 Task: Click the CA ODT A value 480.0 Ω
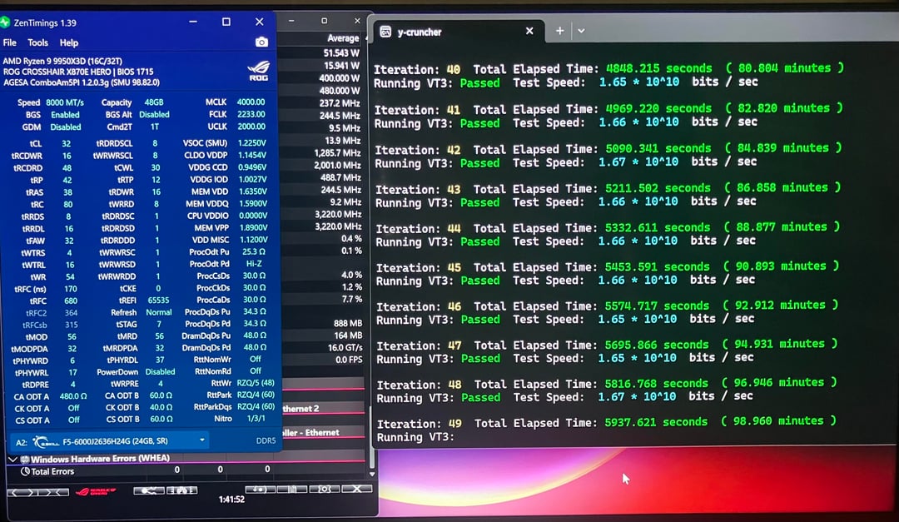72,396
